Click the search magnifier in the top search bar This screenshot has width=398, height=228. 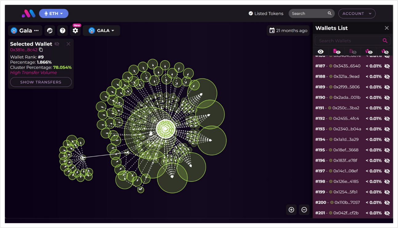tap(329, 13)
